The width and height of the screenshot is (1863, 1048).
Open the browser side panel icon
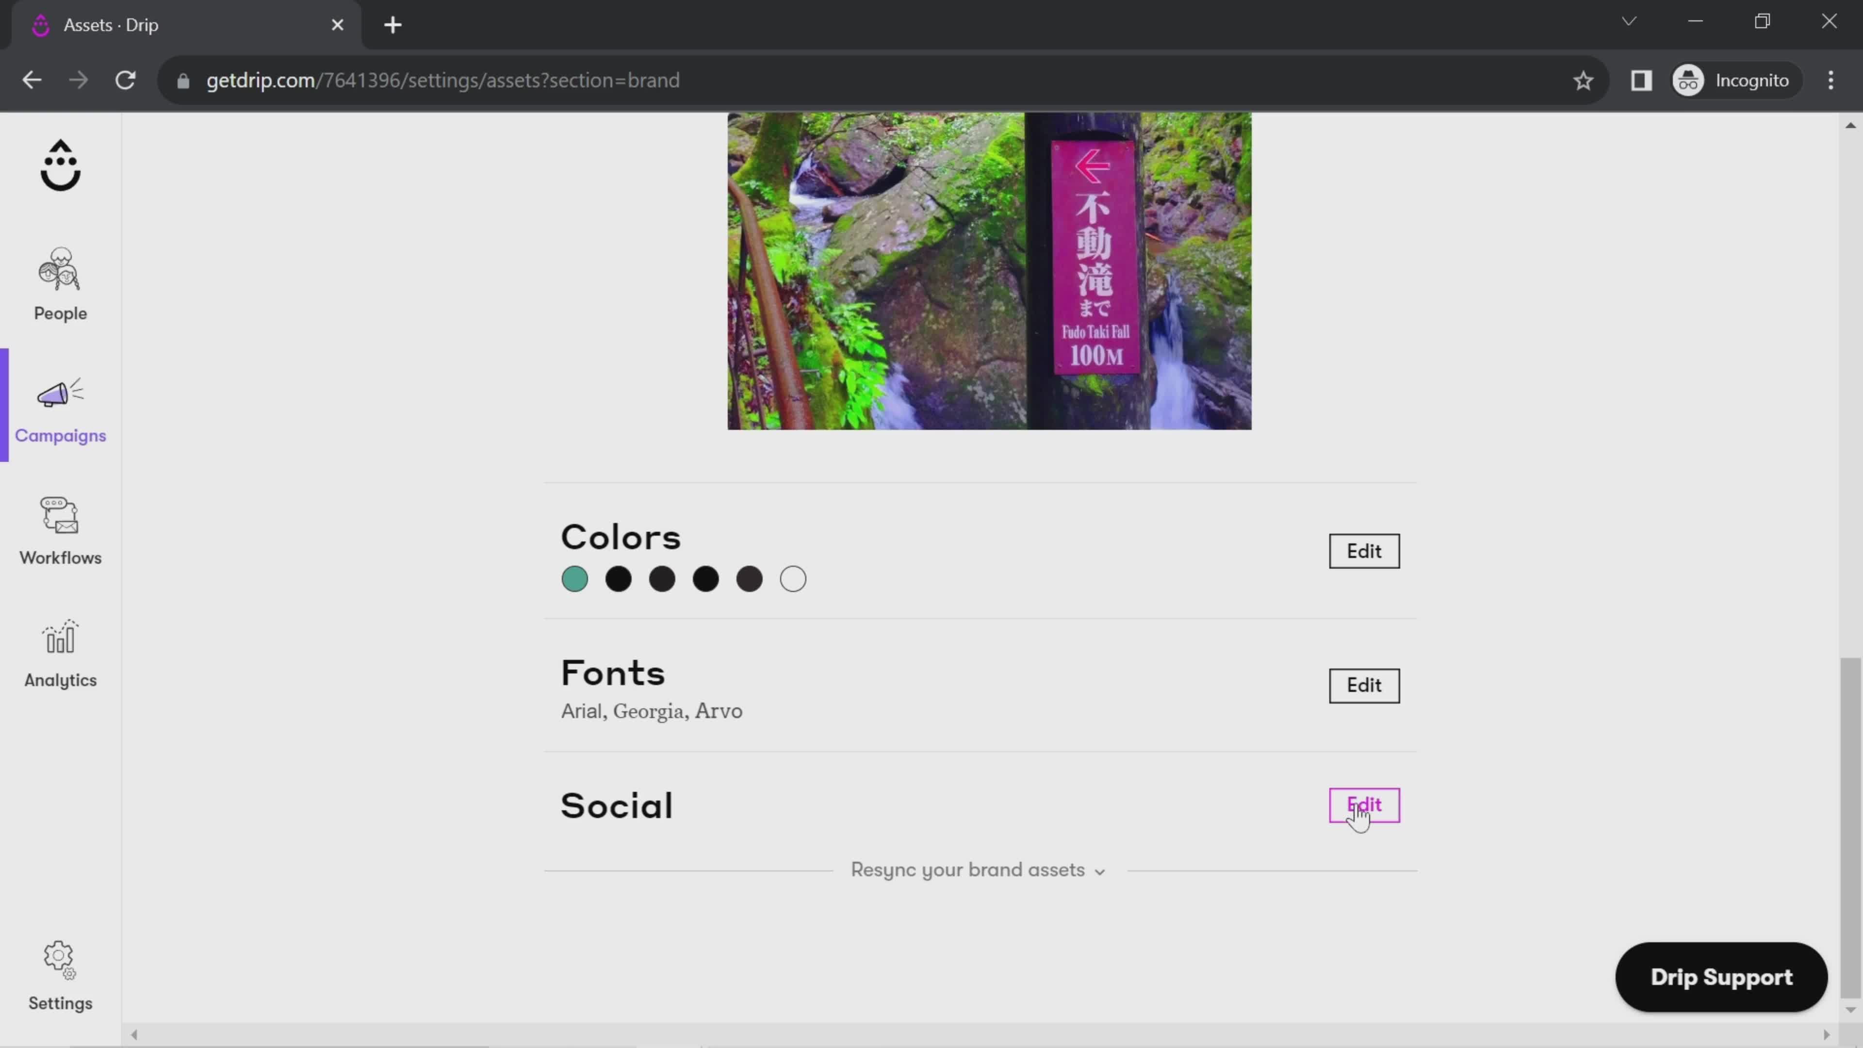coord(1641,80)
